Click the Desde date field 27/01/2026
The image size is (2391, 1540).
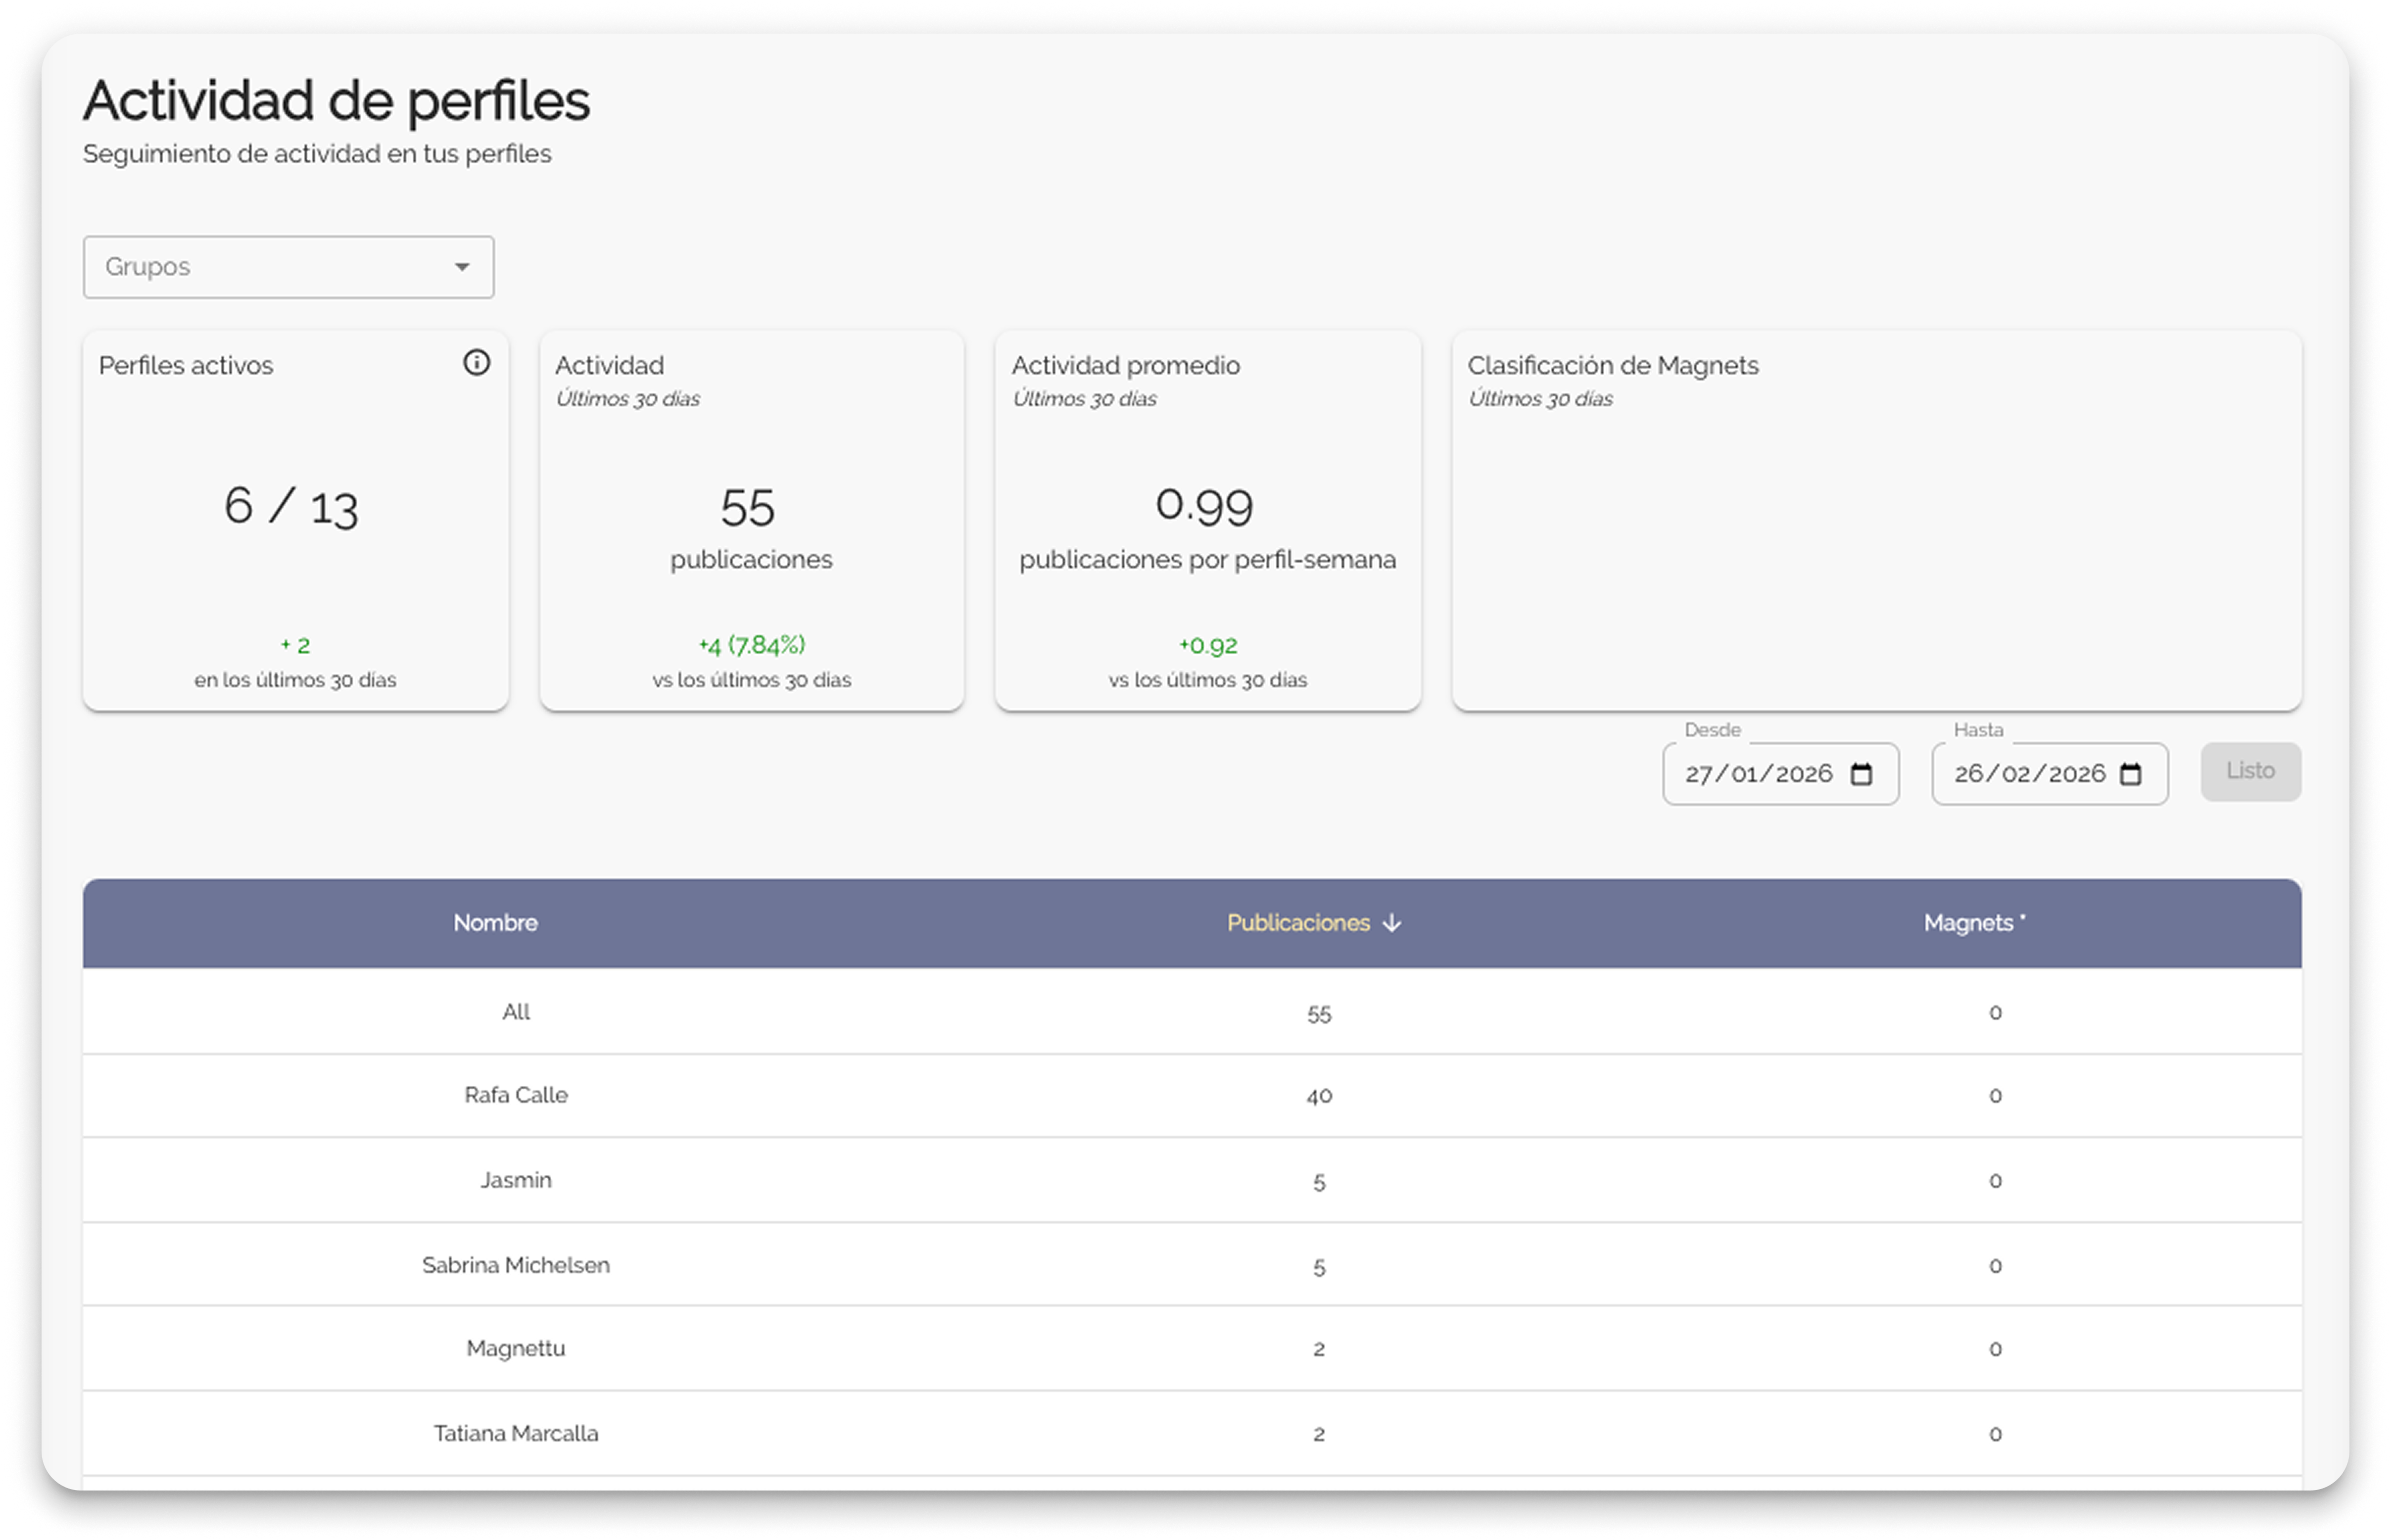[x=1758, y=774]
